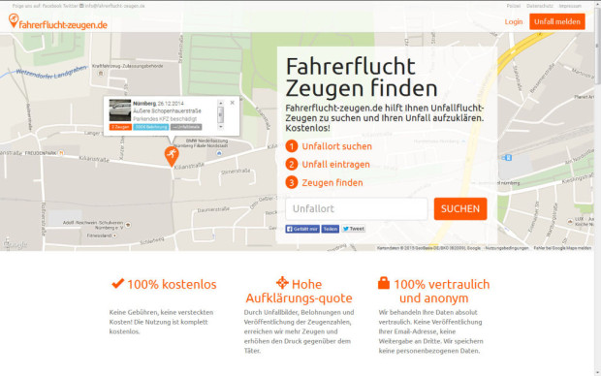Click the 'Hohe Aufklärungs-quote' heading
Viewport: 601px width, 376px height.
point(299,291)
